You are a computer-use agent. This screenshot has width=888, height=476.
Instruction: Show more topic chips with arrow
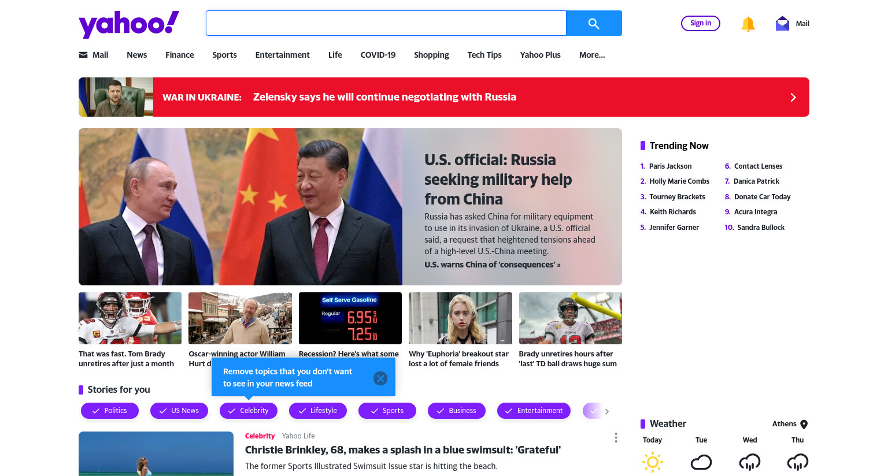[606, 411]
